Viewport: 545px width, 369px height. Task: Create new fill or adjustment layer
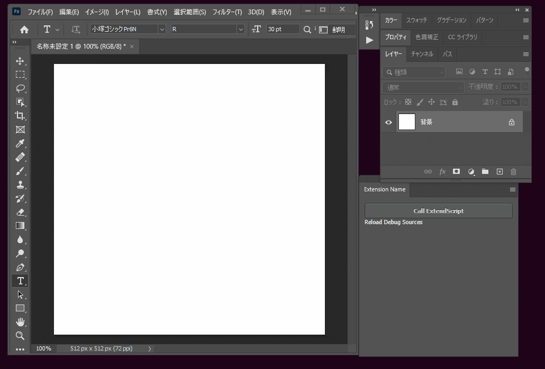point(471,172)
